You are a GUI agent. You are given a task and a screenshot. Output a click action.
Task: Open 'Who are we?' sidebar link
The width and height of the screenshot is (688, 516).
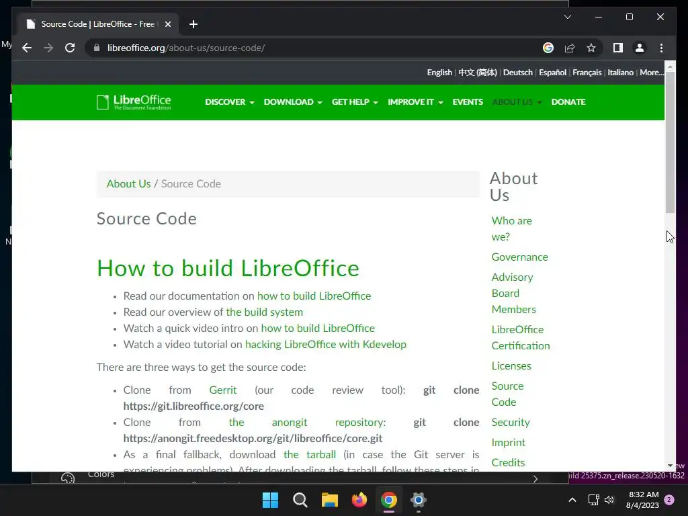(x=511, y=228)
